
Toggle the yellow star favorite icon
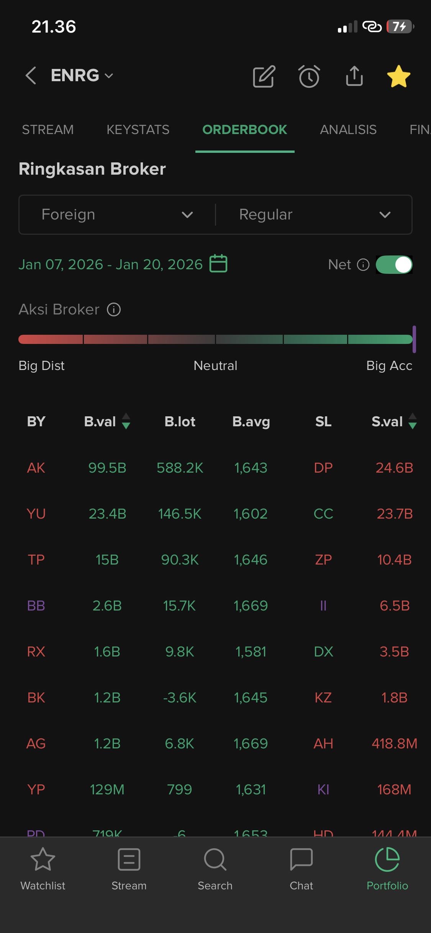[398, 76]
